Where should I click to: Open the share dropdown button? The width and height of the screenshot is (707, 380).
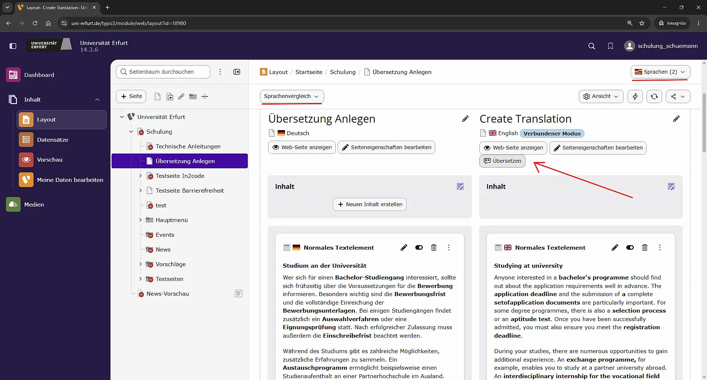click(678, 96)
